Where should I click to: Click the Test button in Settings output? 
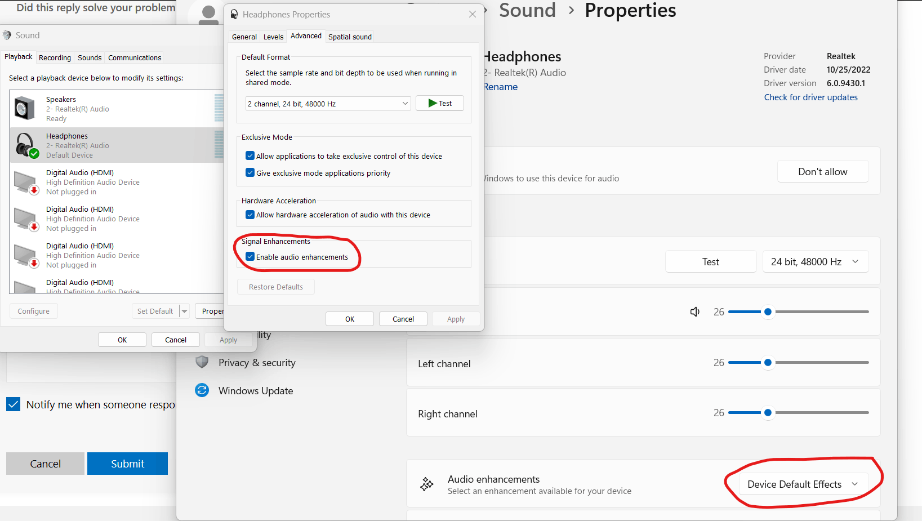coord(711,262)
